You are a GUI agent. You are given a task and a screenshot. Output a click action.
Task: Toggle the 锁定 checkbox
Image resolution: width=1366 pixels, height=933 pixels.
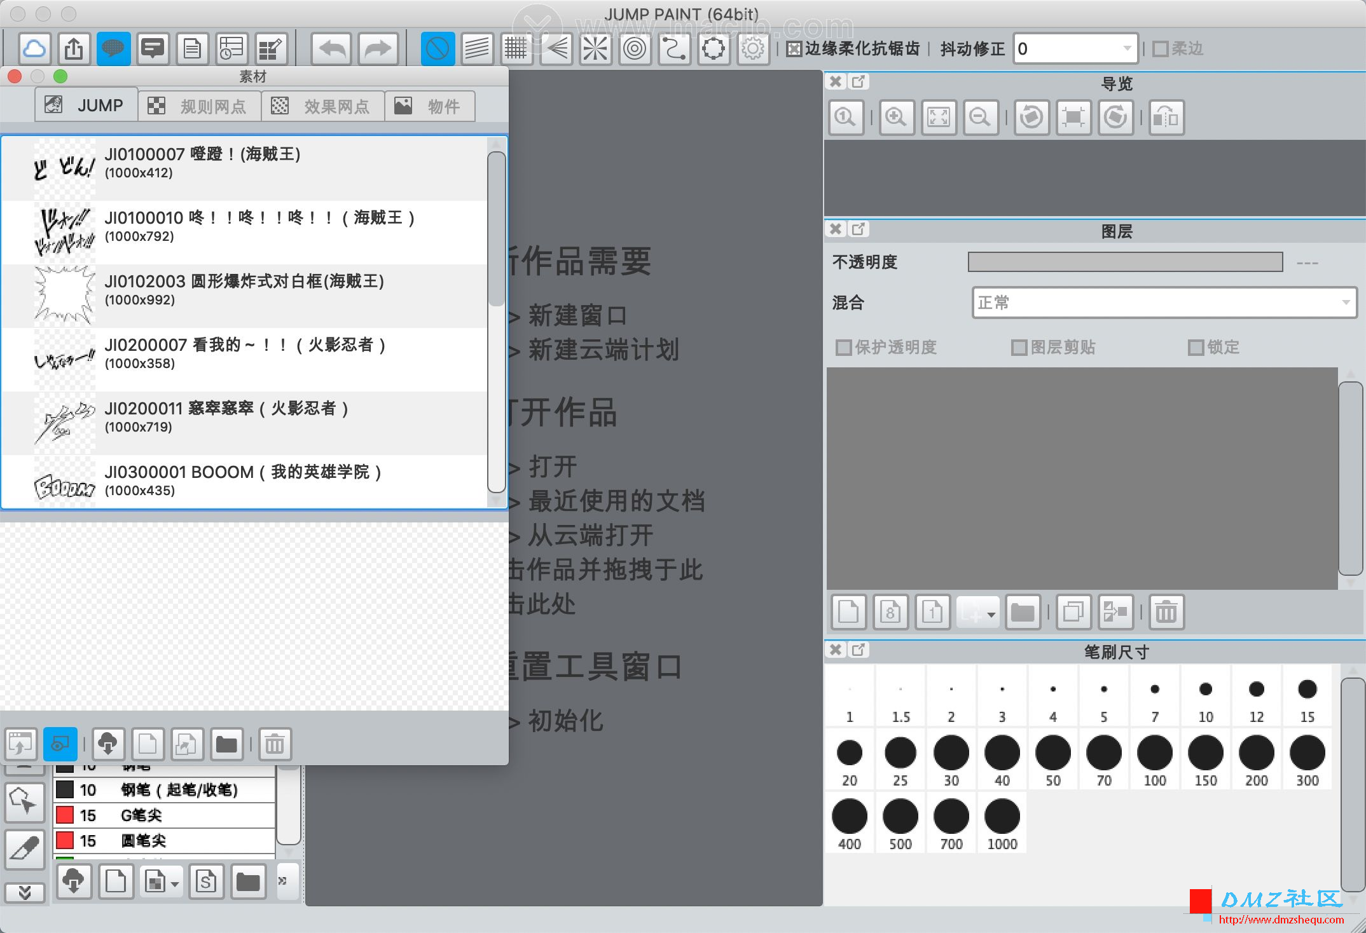[1196, 348]
